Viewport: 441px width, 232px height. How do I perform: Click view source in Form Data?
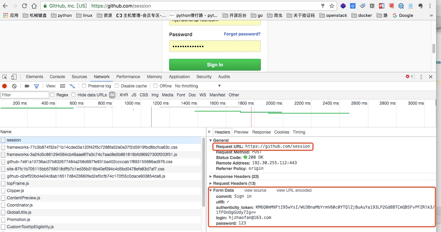point(255,190)
